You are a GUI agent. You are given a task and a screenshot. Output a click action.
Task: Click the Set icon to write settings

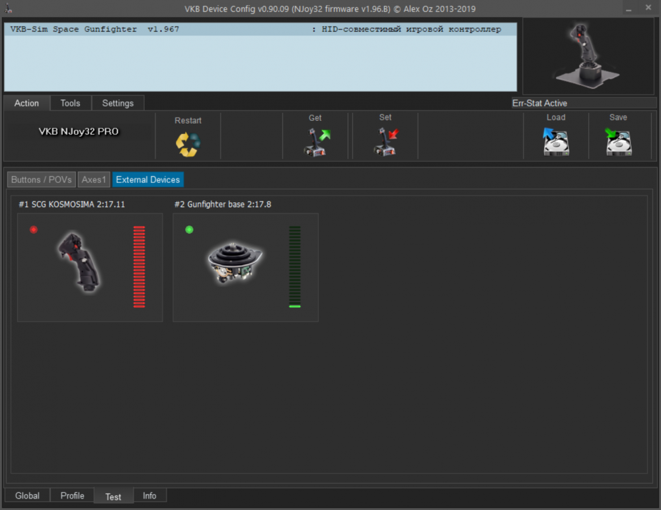(x=385, y=140)
